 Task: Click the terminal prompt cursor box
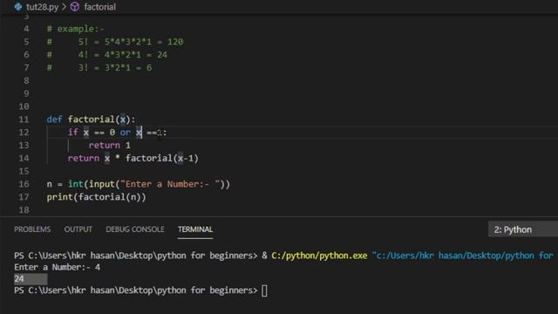click(x=264, y=290)
